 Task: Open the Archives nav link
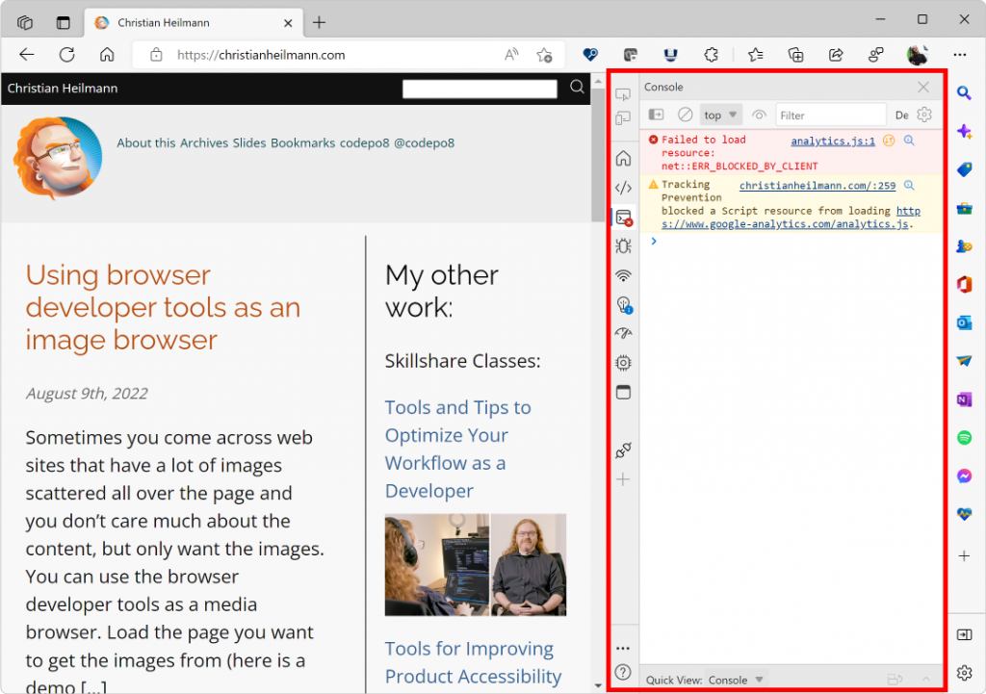(204, 142)
